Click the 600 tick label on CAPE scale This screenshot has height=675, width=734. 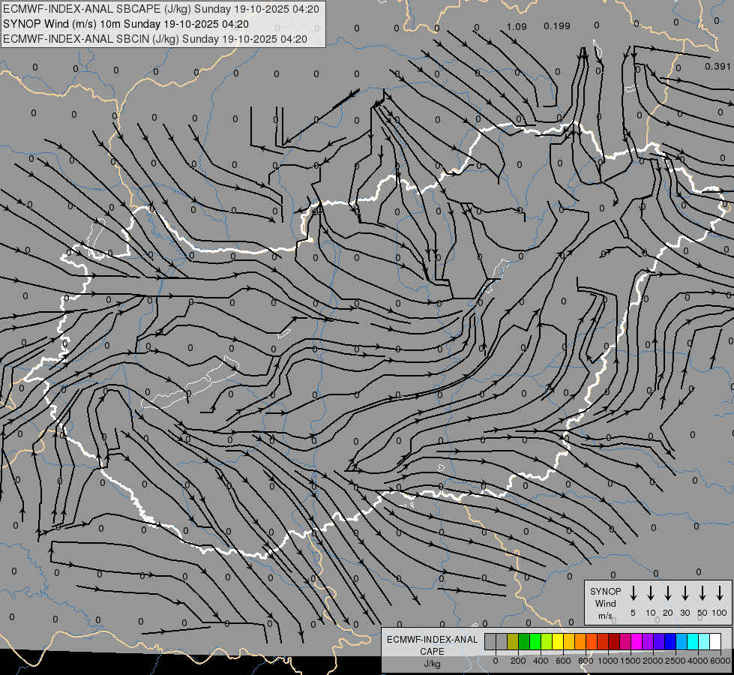coord(563,661)
